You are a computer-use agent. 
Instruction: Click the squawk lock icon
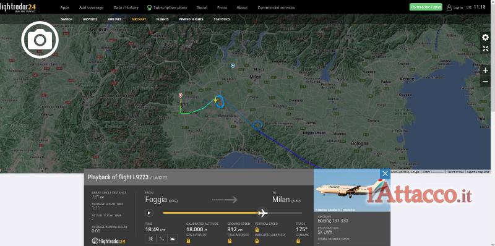tap(298, 240)
